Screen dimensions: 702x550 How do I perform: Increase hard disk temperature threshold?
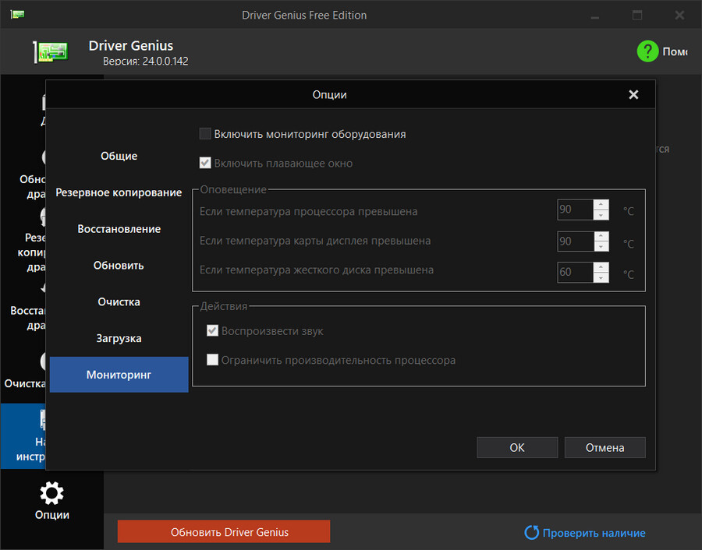point(601,267)
